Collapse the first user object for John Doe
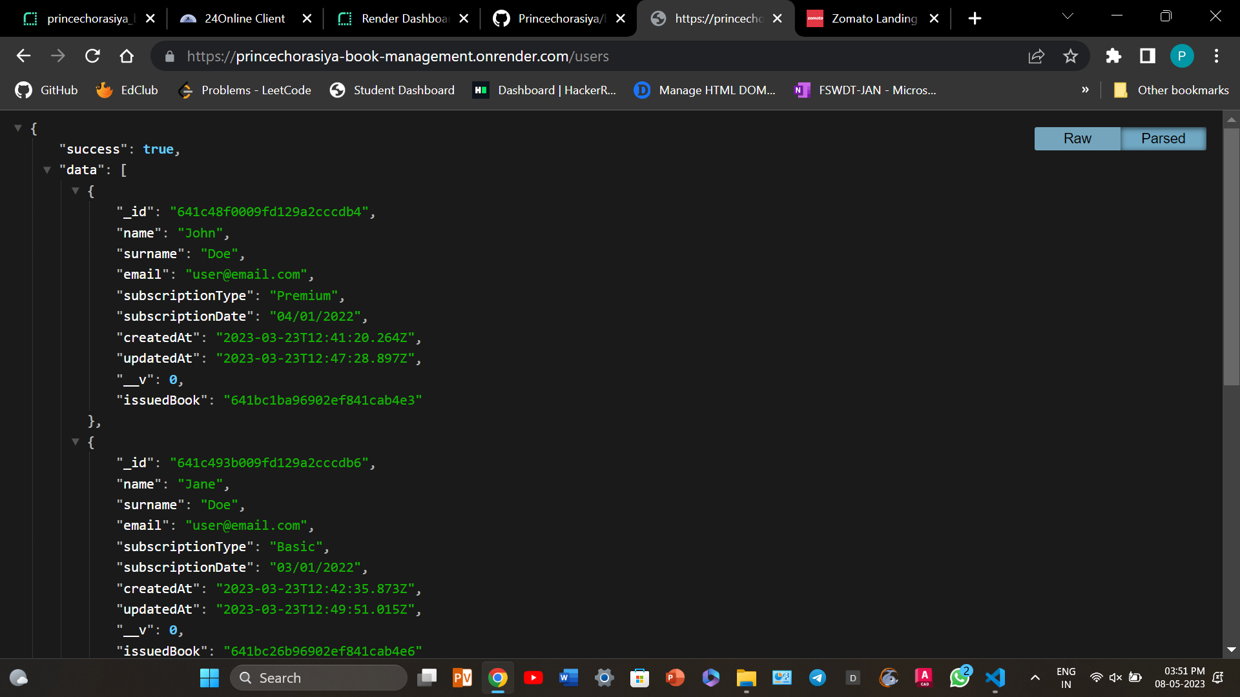 point(76,191)
